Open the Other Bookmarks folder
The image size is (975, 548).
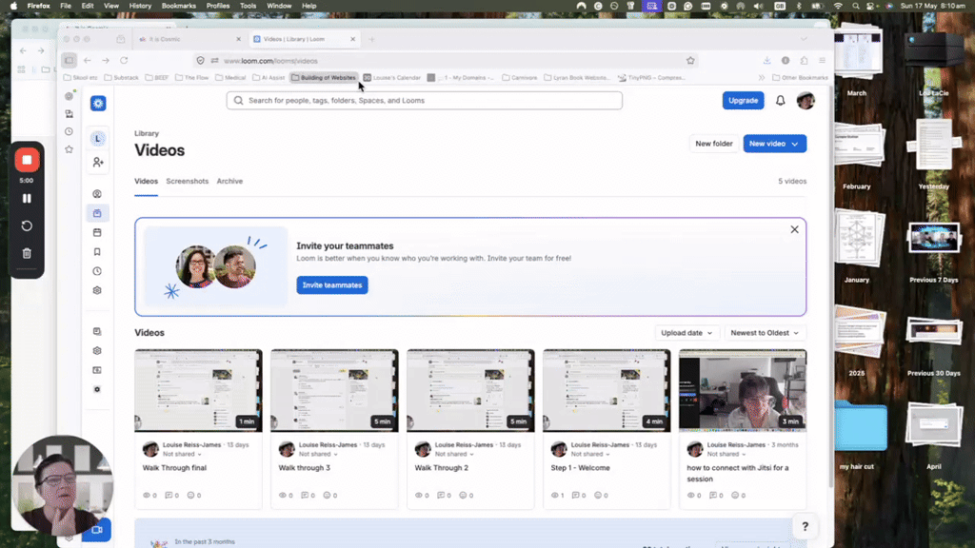point(800,78)
